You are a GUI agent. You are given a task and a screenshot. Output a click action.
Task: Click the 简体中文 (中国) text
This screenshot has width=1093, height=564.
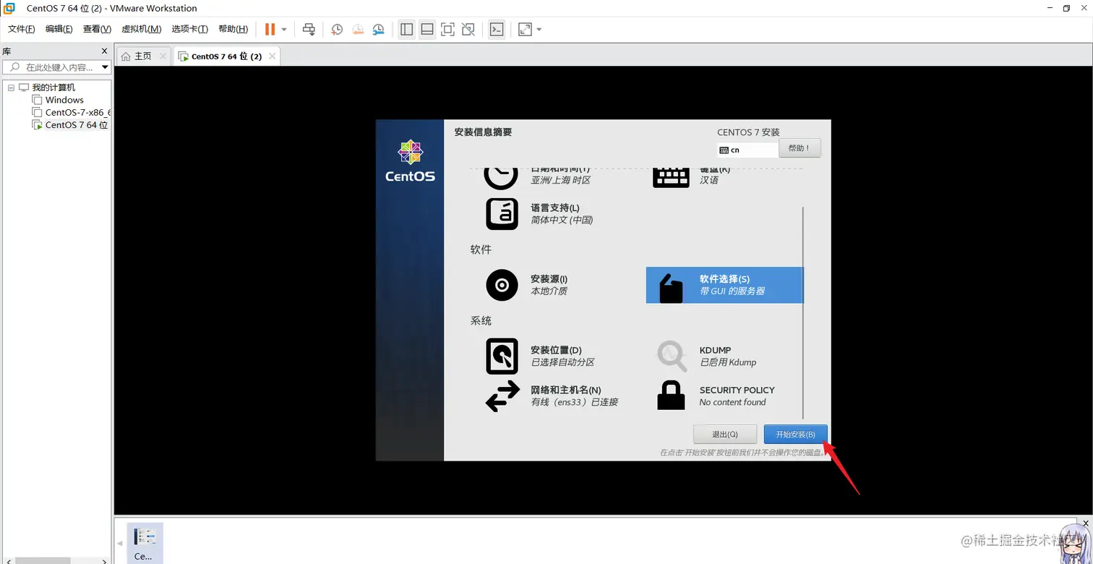coord(562,220)
